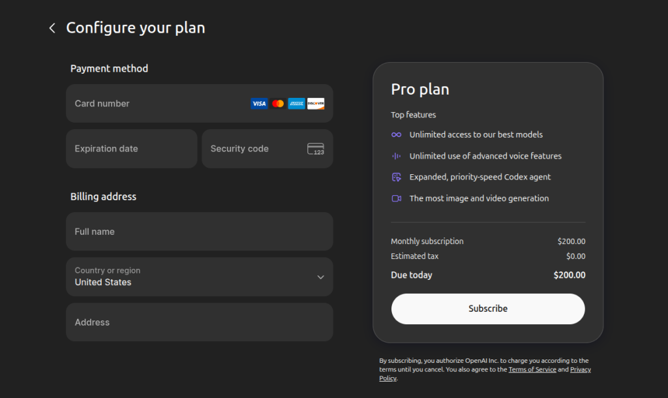Open the Privacy Policy link

[581, 369]
